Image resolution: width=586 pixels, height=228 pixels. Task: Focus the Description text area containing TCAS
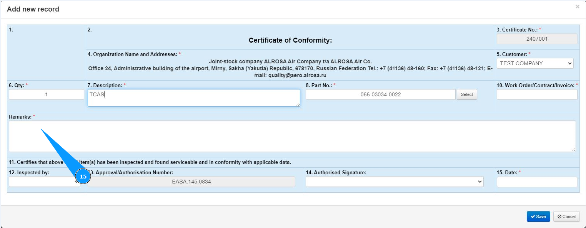[194, 98]
